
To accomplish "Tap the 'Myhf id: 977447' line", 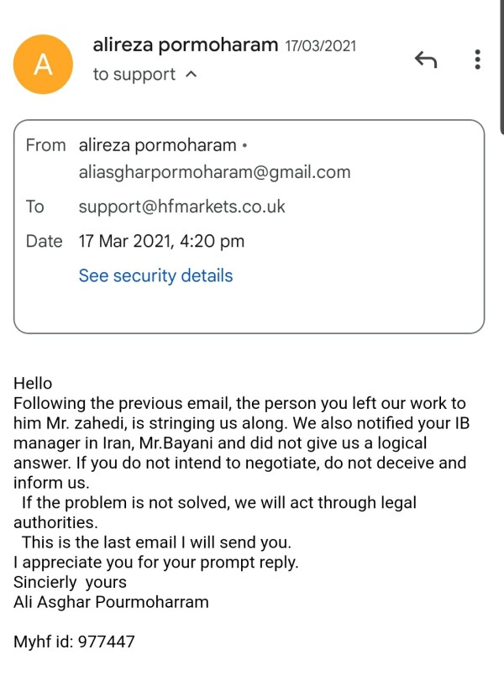I will [74, 642].
